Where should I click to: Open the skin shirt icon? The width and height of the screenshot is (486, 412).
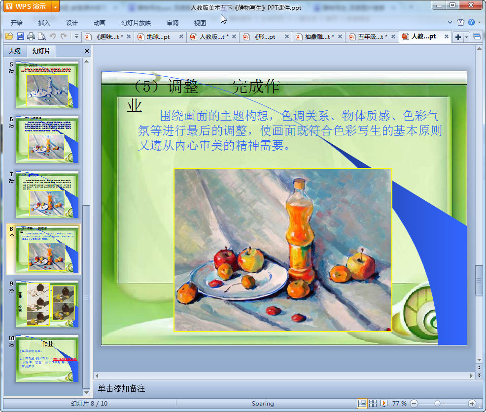460,22
